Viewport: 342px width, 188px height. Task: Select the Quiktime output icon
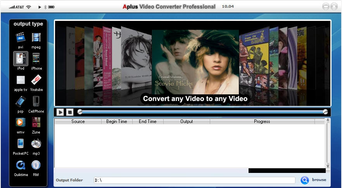(21, 165)
